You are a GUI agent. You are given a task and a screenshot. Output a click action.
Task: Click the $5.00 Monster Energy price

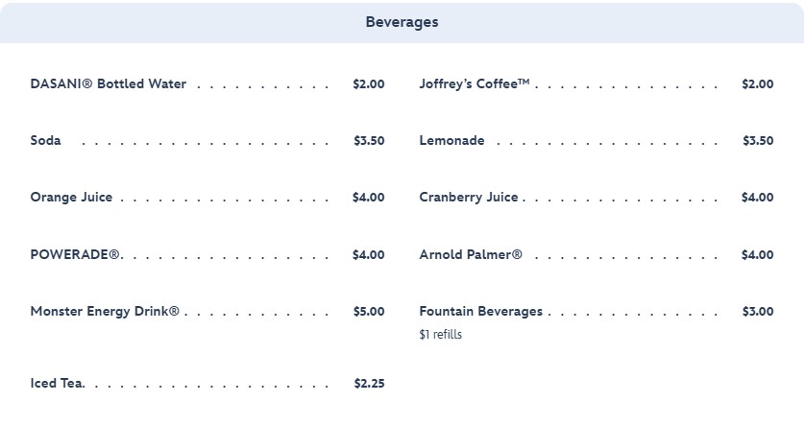pos(368,312)
